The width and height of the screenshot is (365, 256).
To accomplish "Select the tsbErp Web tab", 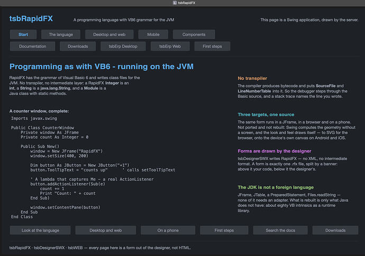I will pyautogui.click(x=170, y=46).
